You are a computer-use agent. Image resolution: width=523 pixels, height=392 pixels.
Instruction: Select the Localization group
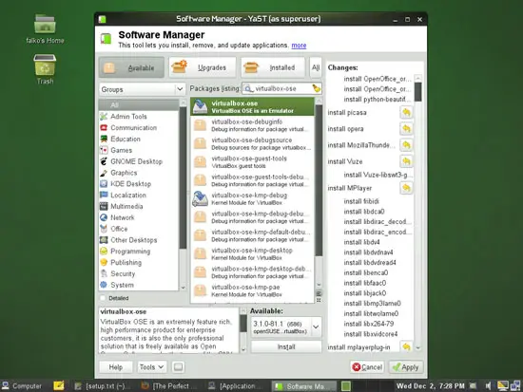(x=139, y=196)
